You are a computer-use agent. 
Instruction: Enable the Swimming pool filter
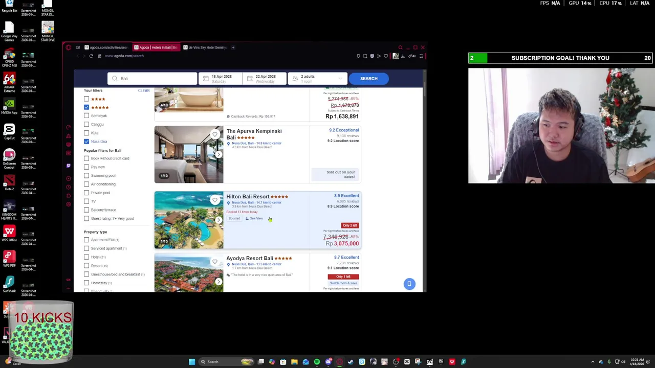coord(86,175)
